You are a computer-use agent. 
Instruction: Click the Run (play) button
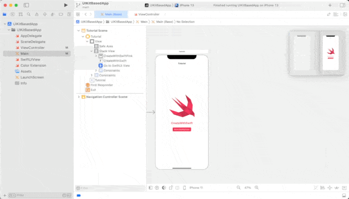pos(66,5)
